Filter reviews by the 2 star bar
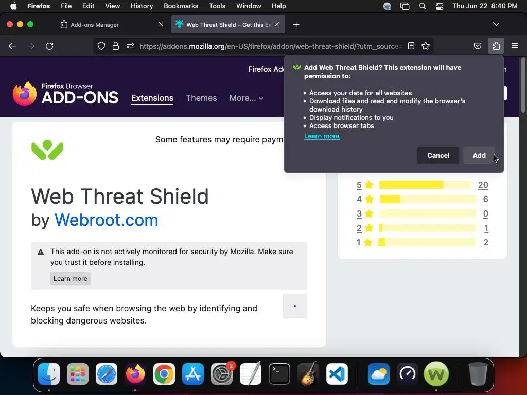The height and width of the screenshot is (395, 527). [x=428, y=228]
